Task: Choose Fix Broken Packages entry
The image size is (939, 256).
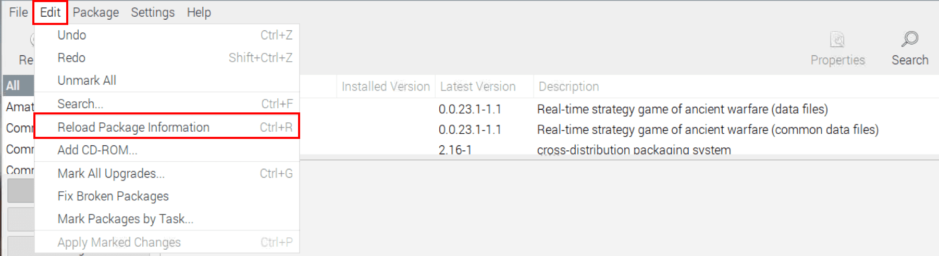Action: 167,196
